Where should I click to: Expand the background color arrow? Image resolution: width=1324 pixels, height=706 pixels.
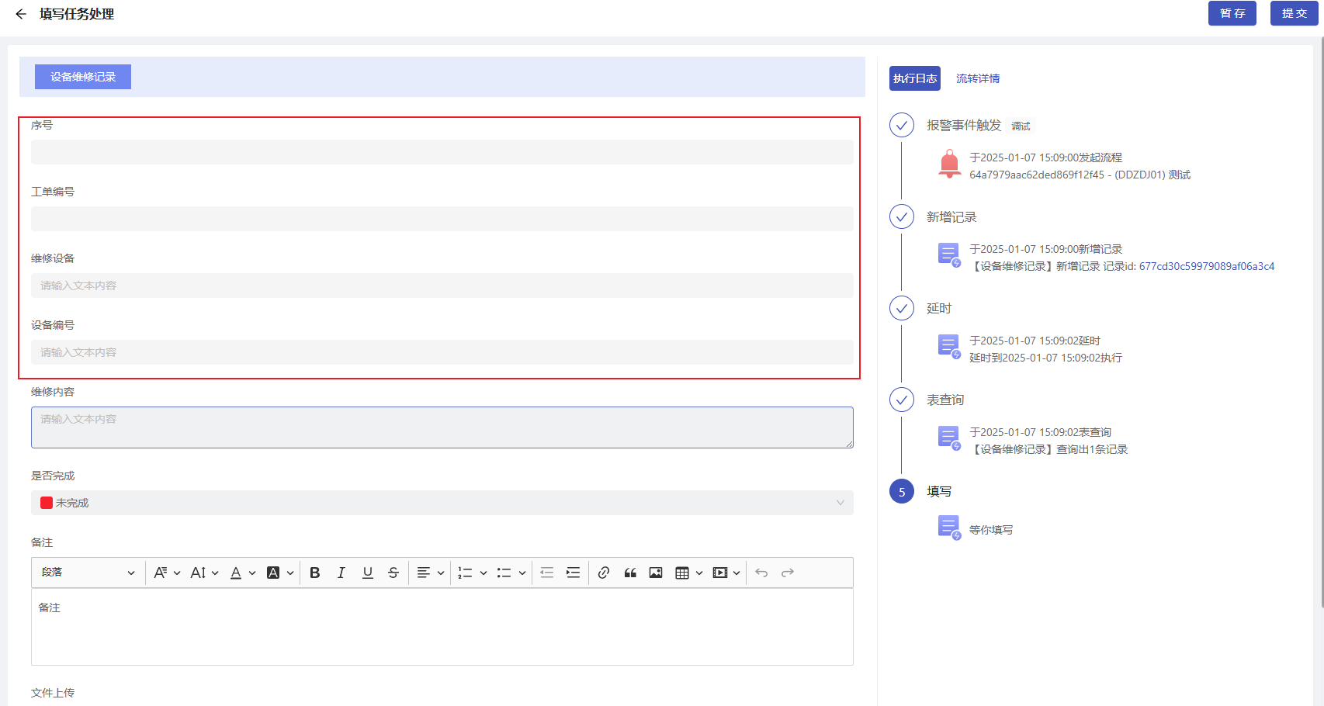point(290,573)
